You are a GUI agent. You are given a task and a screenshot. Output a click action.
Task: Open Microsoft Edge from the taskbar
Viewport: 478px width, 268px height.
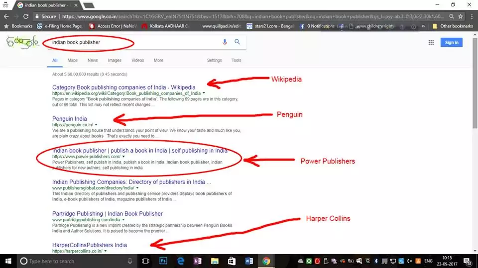pos(180,261)
